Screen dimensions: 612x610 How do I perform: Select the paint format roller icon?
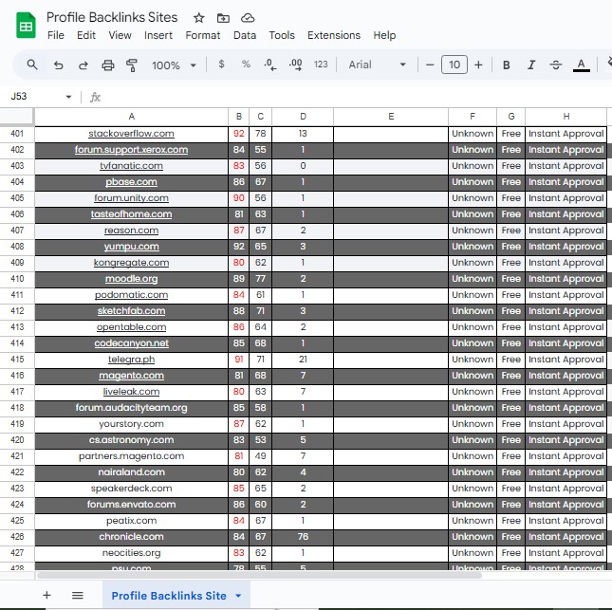132,65
